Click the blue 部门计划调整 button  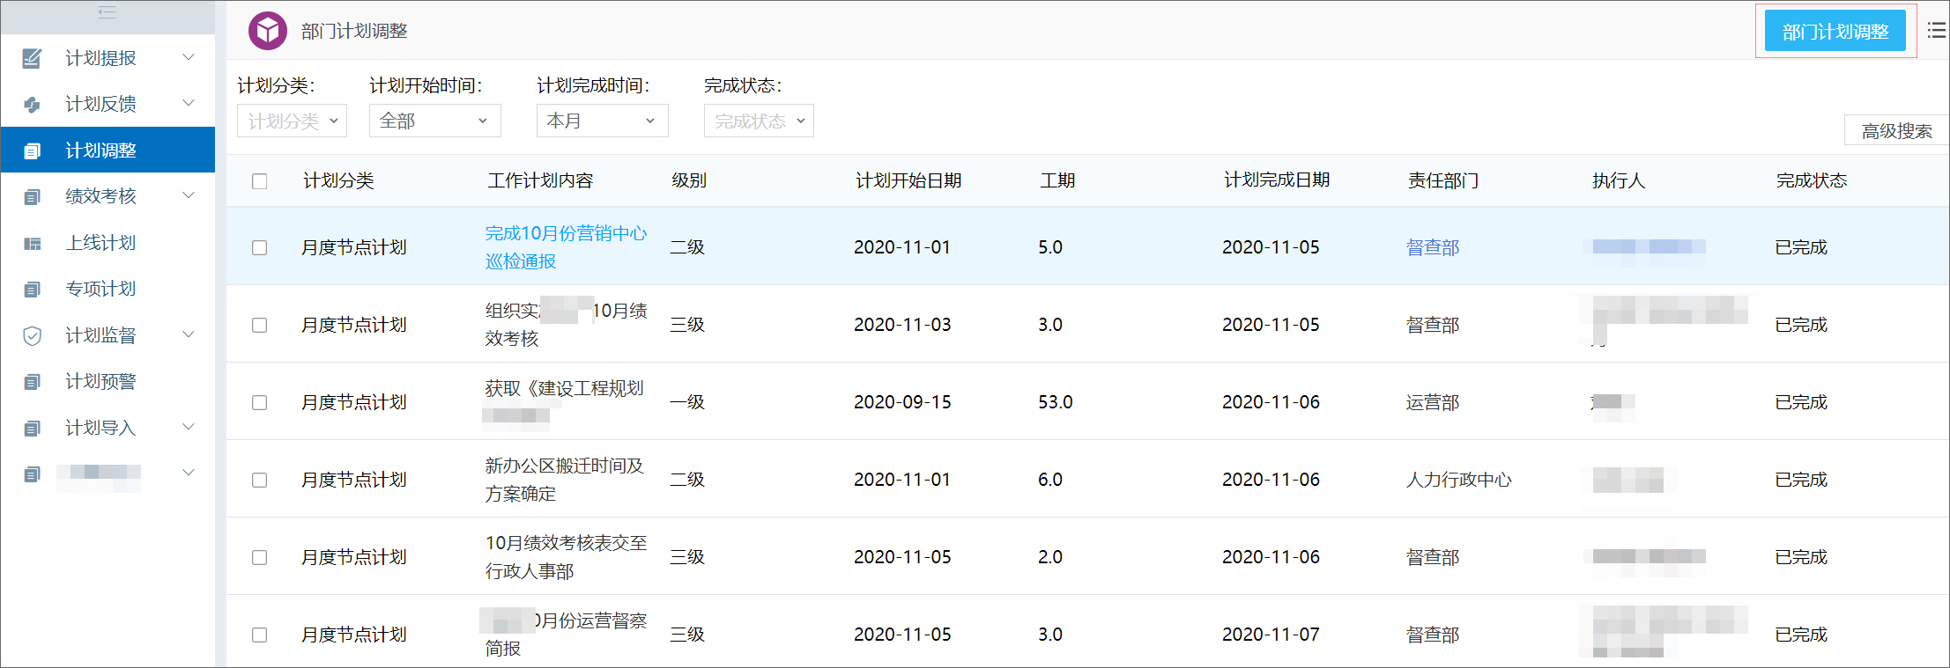pyautogui.click(x=1835, y=32)
